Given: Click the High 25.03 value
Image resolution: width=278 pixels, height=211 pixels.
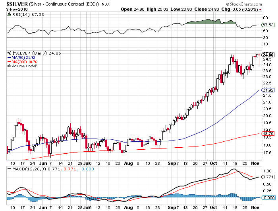Looking at the screenshot, I should pos(157,9).
